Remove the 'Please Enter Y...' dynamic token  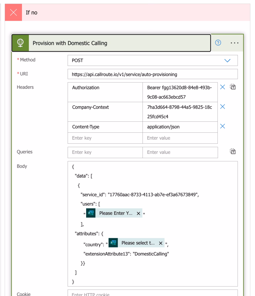pos(138,213)
